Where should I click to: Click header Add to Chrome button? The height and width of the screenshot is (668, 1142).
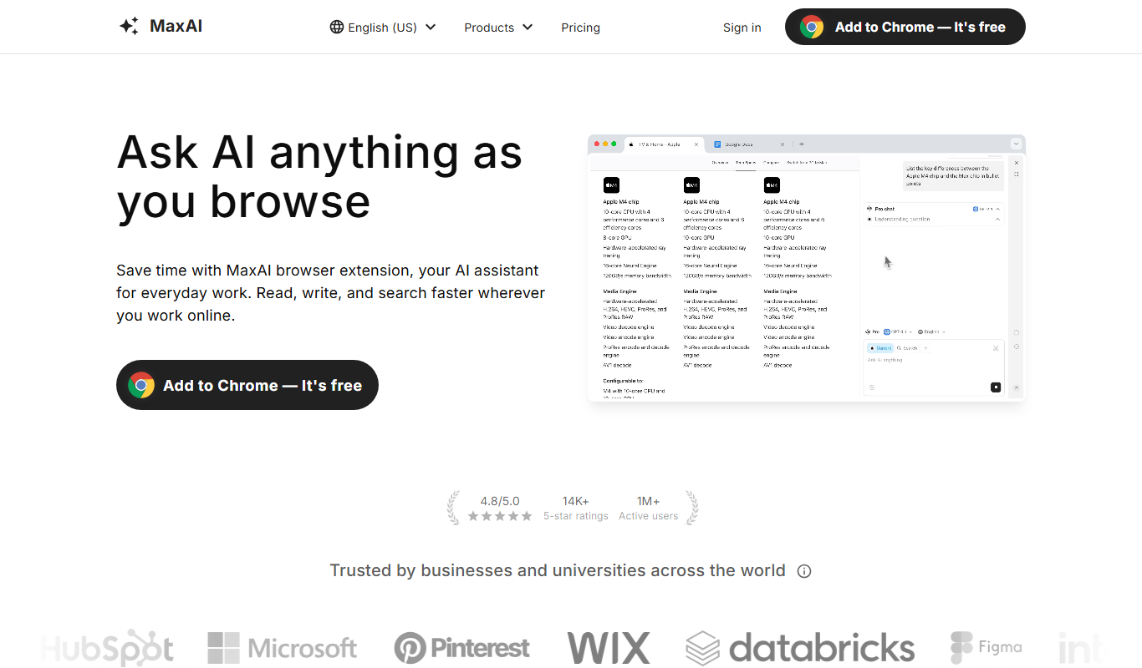pos(905,27)
